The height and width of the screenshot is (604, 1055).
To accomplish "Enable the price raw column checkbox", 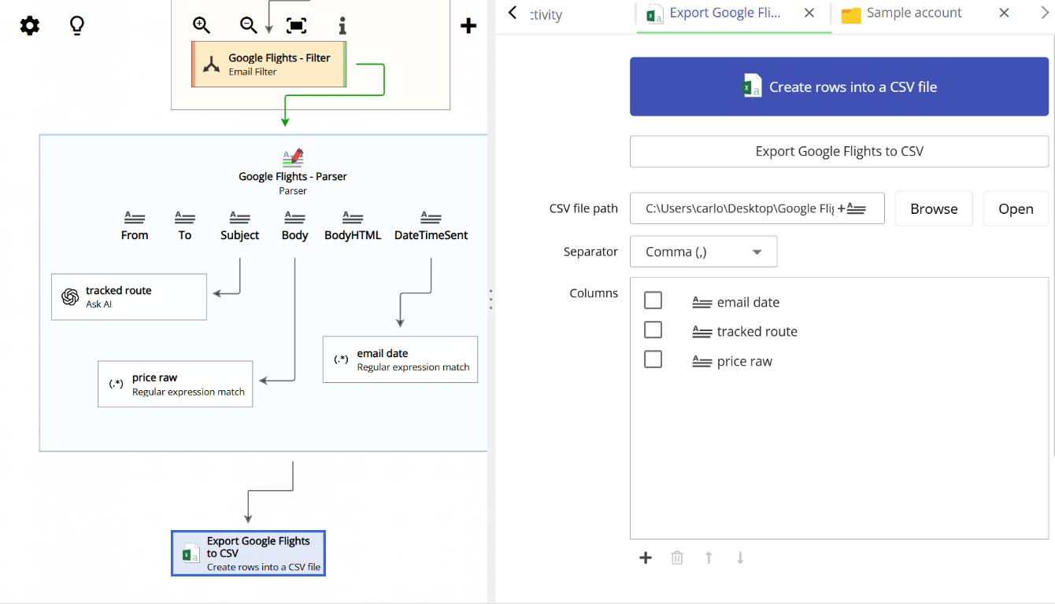I will [x=653, y=359].
